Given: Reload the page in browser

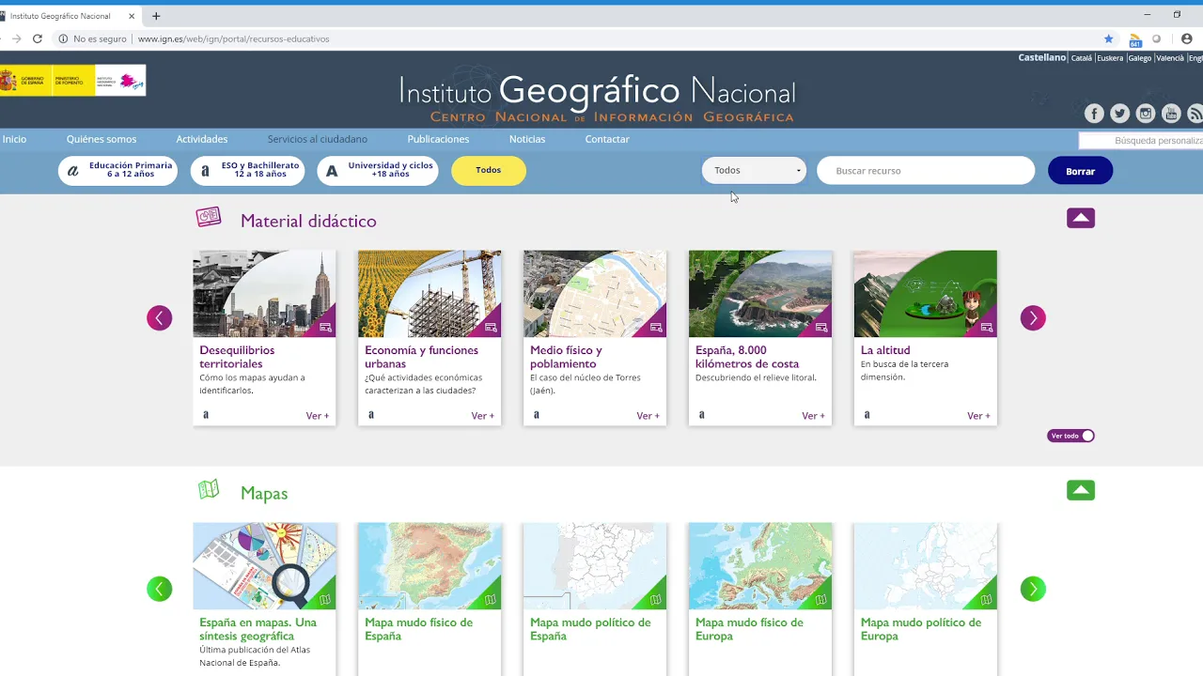Looking at the screenshot, I should (38, 38).
